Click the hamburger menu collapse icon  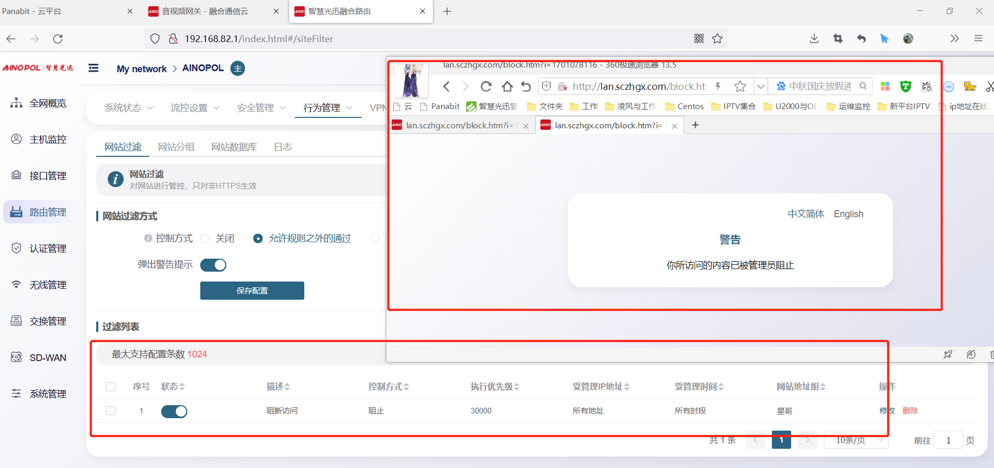click(94, 68)
